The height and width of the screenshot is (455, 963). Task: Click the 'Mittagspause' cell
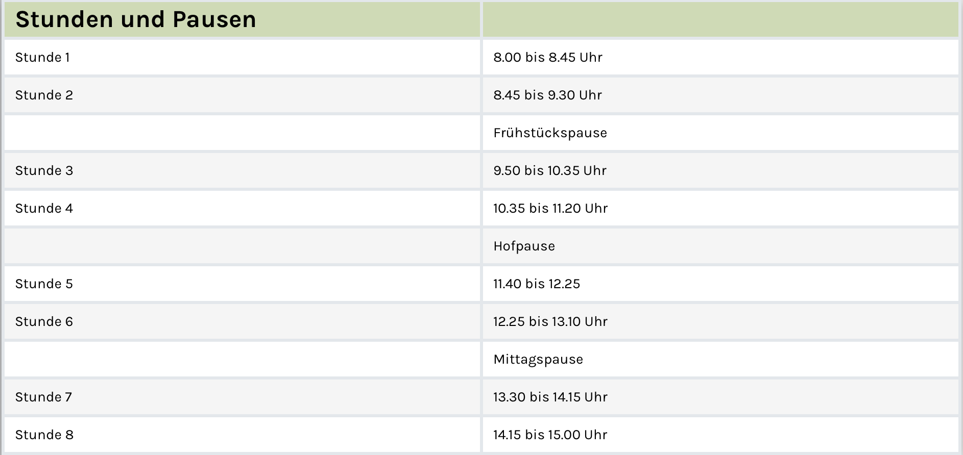538,359
